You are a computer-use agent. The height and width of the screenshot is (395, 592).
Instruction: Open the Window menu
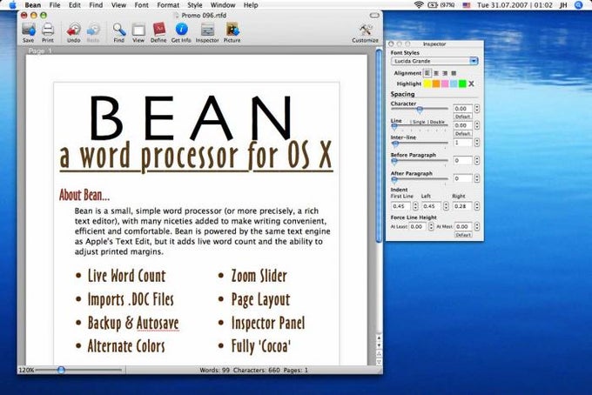pyautogui.click(x=223, y=5)
